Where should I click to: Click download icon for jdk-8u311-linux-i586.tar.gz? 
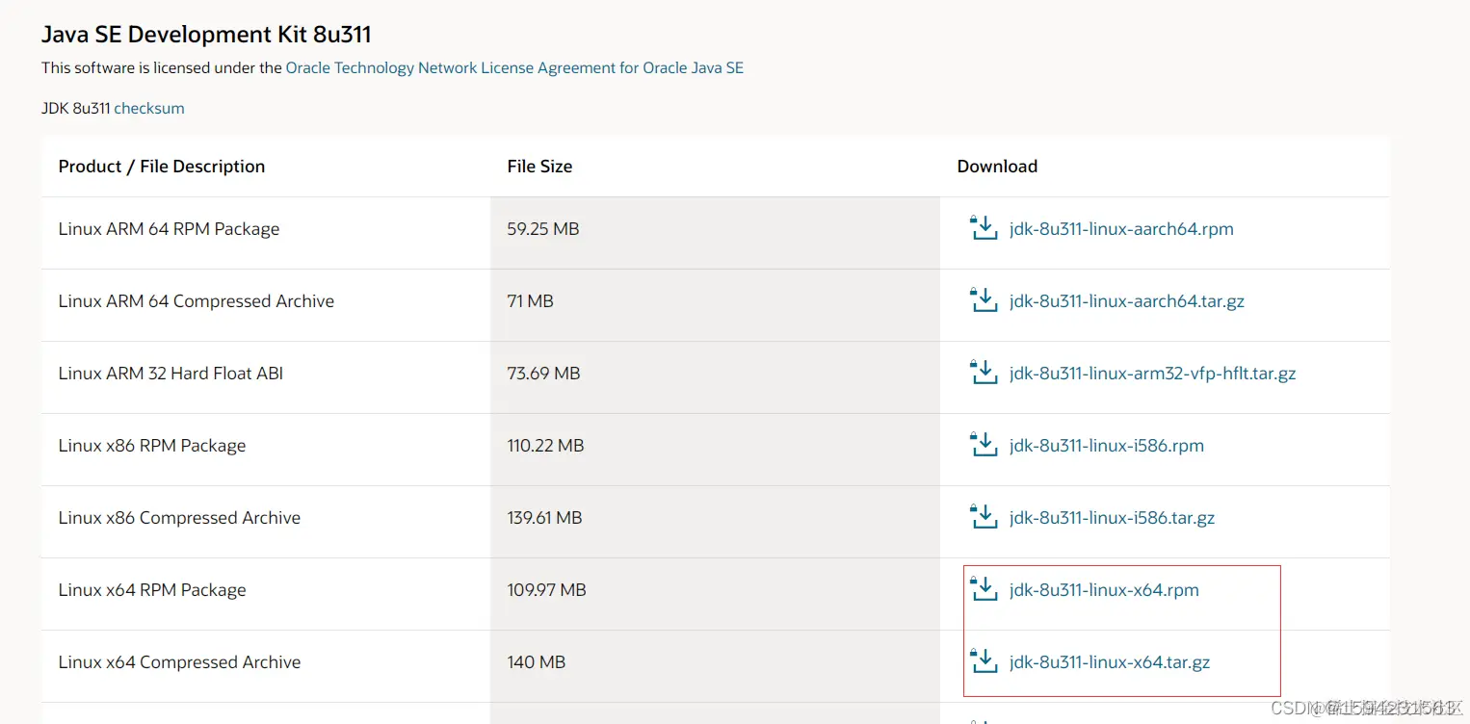[x=983, y=517]
